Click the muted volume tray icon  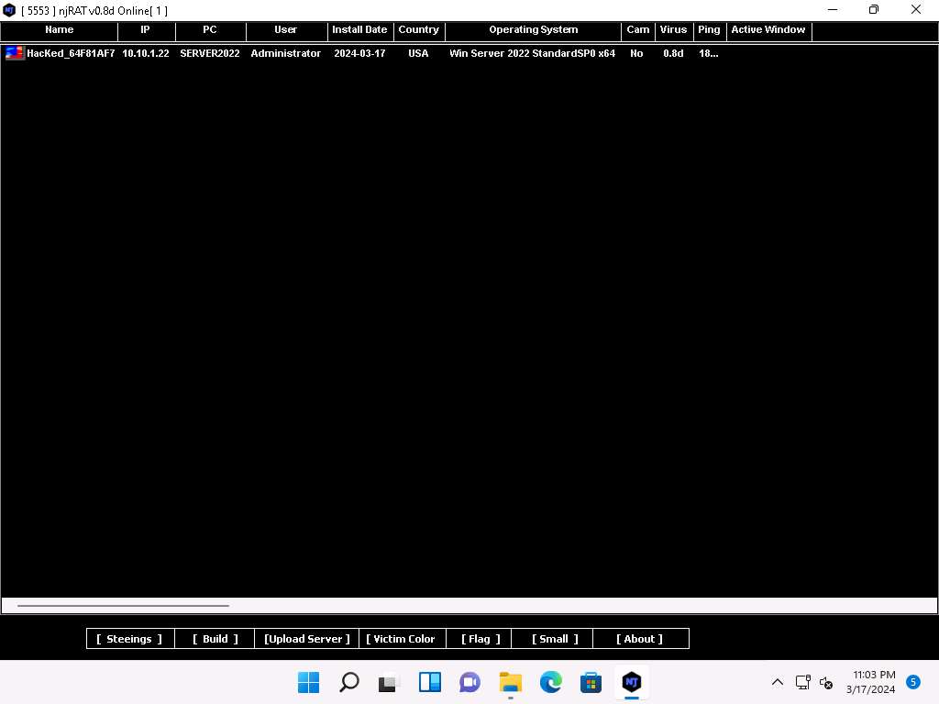tap(825, 682)
